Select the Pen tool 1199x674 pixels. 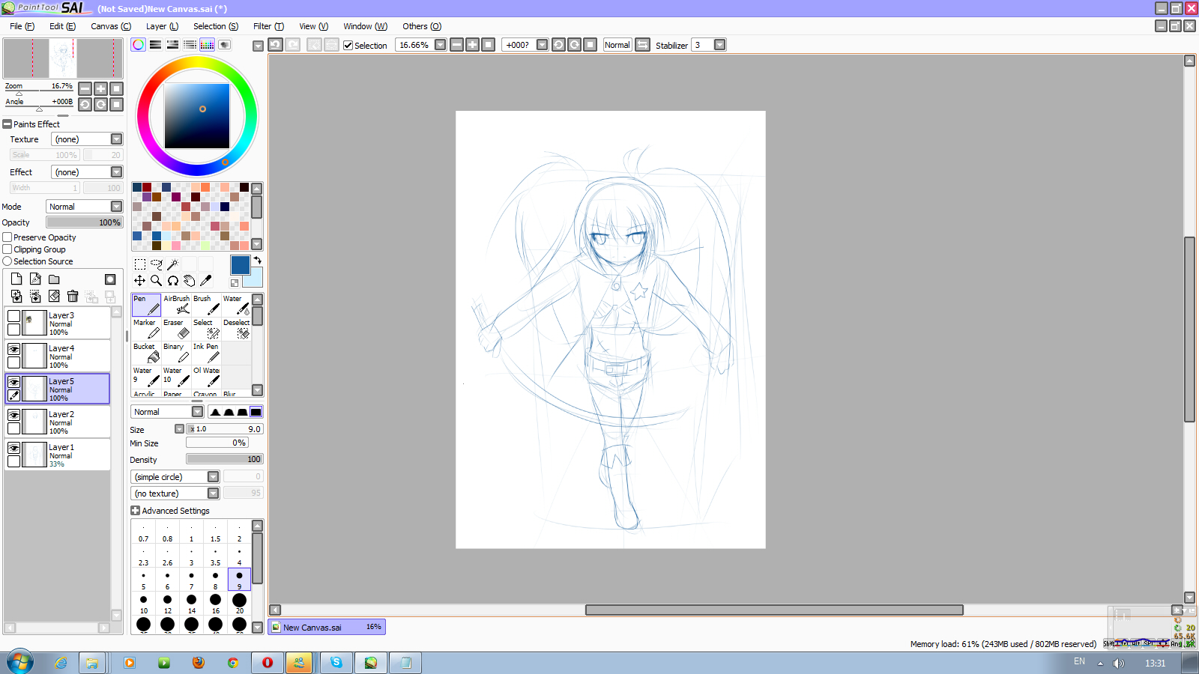point(146,305)
